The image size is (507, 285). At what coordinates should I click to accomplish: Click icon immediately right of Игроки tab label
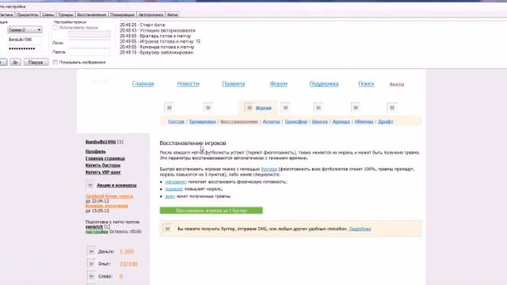pos(285,108)
